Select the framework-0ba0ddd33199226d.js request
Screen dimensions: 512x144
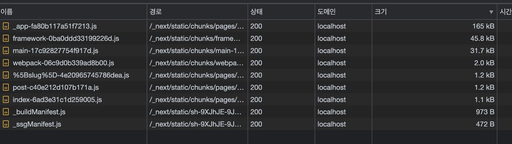[x=66, y=38]
